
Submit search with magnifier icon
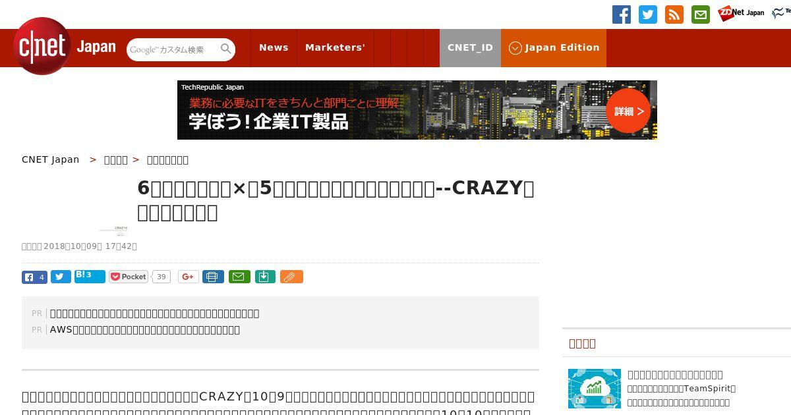(x=226, y=49)
